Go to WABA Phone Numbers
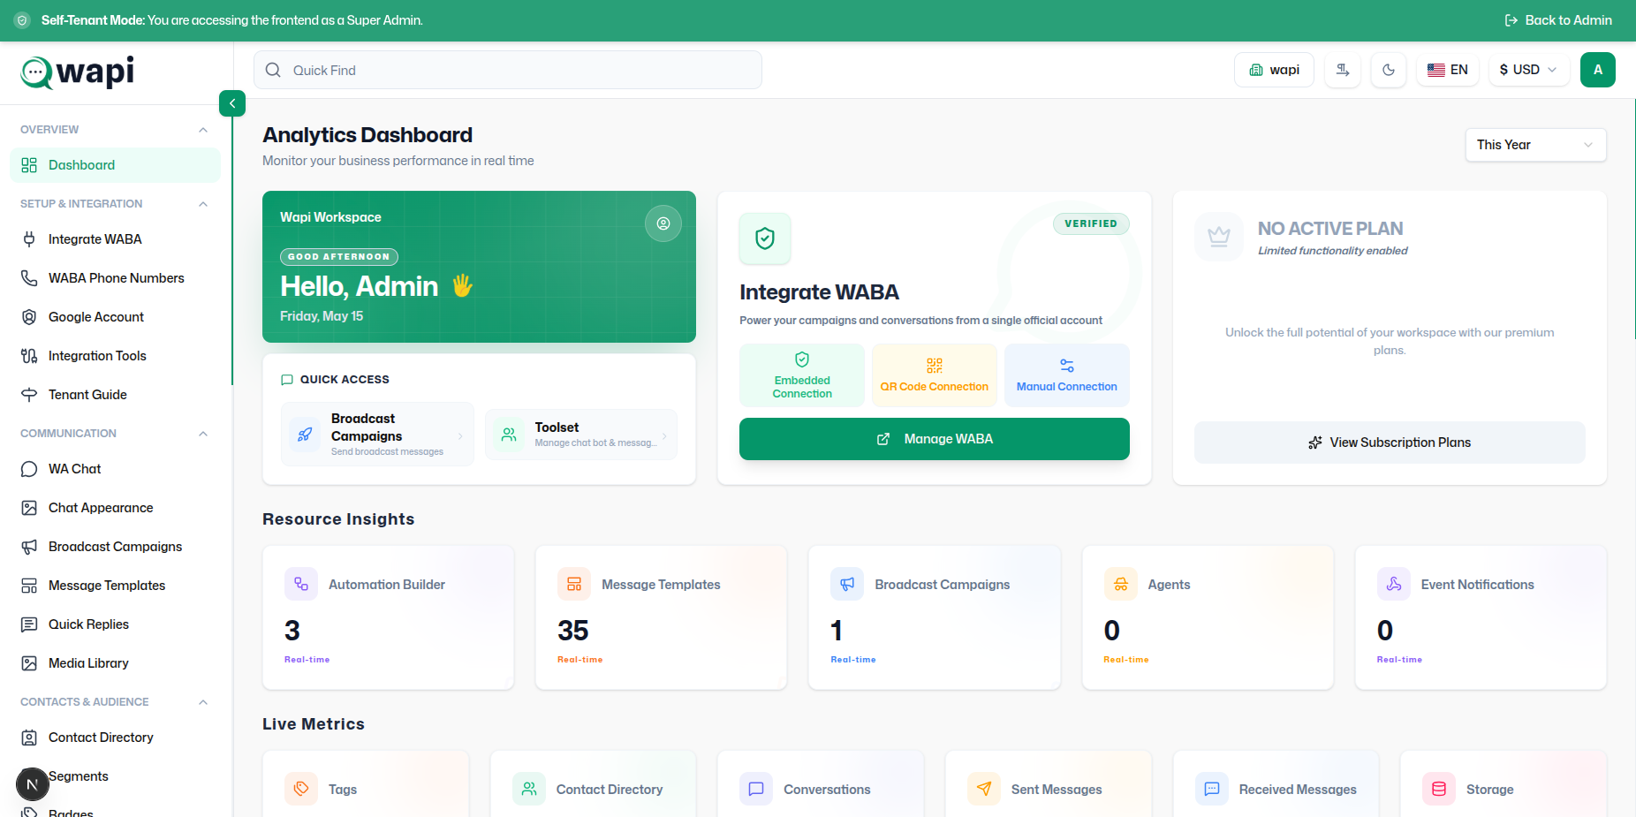This screenshot has height=817, width=1636. [115, 278]
